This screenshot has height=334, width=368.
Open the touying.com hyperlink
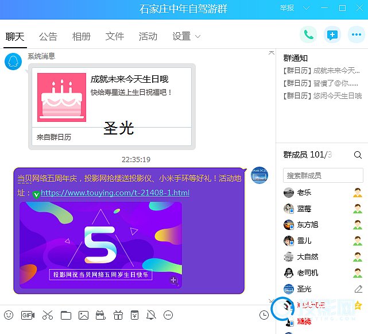(x=115, y=193)
